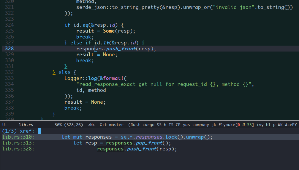Viewport: 299px width, 170px height.
Task: Select xref result lib.rs:313
Action: [150, 143]
